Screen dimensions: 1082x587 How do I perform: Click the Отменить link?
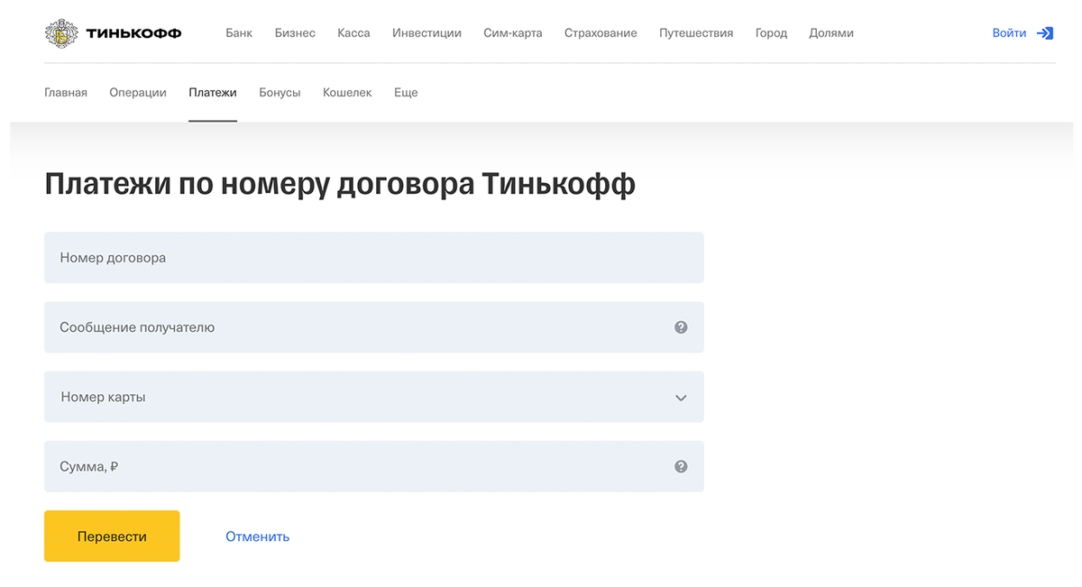(x=257, y=537)
